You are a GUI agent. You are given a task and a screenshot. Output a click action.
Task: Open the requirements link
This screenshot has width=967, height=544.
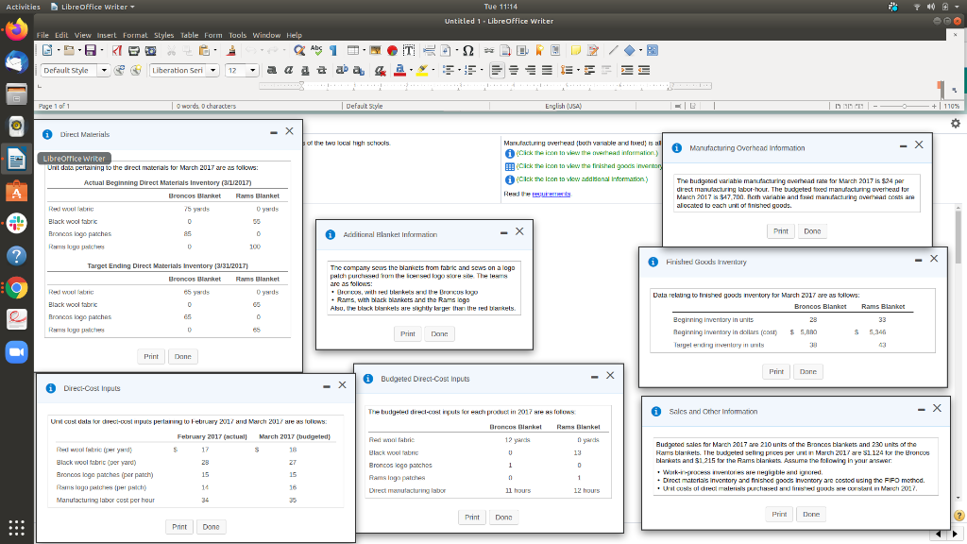pyautogui.click(x=551, y=194)
